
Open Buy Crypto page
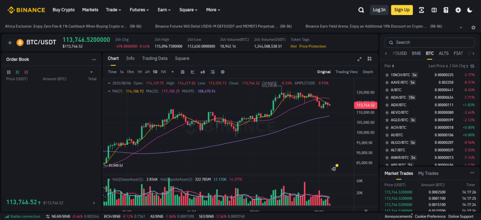[x=63, y=10]
